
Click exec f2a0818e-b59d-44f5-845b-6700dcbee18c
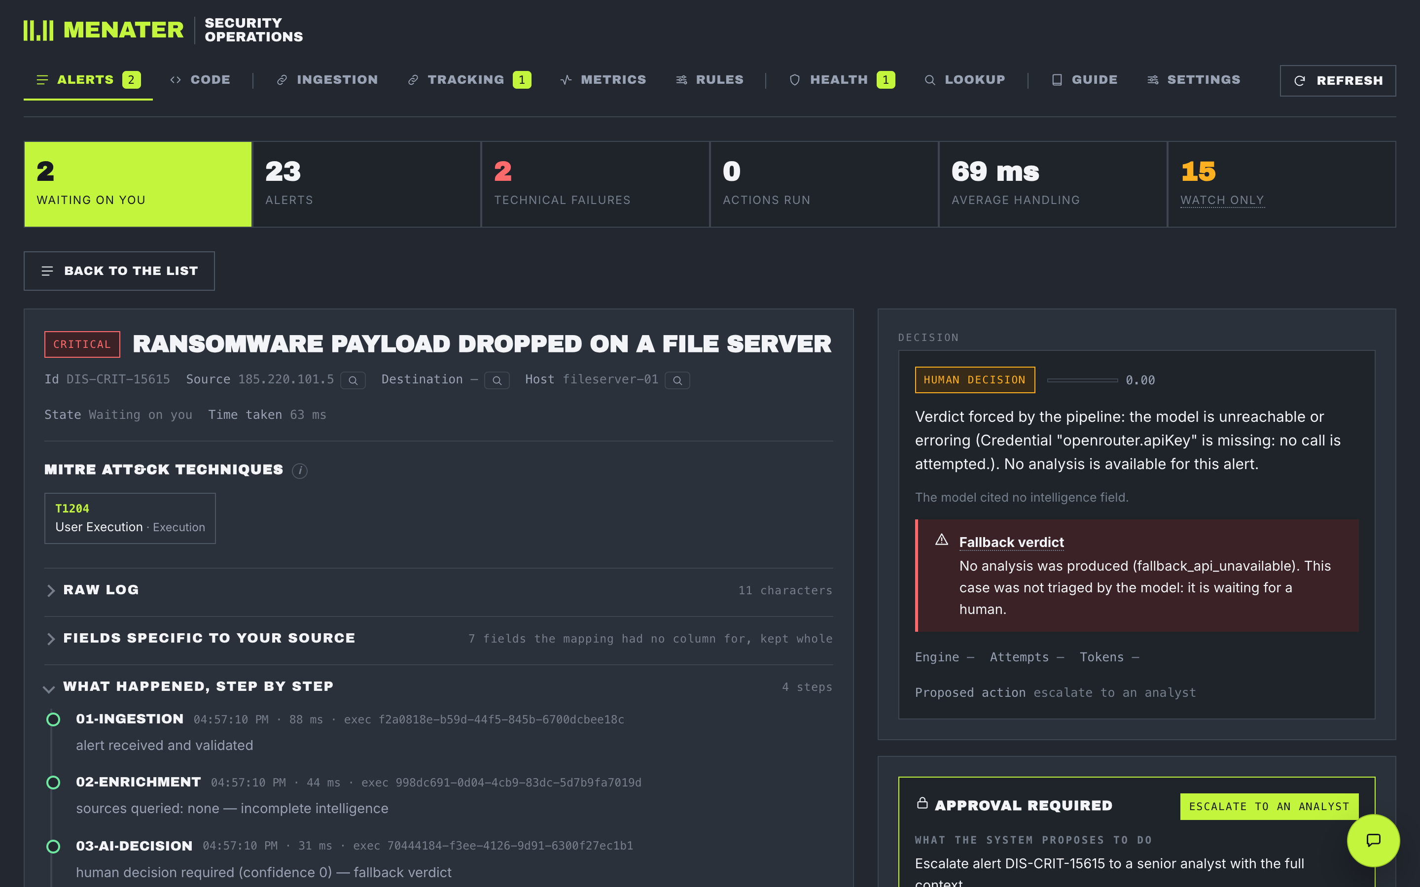pyautogui.click(x=484, y=720)
